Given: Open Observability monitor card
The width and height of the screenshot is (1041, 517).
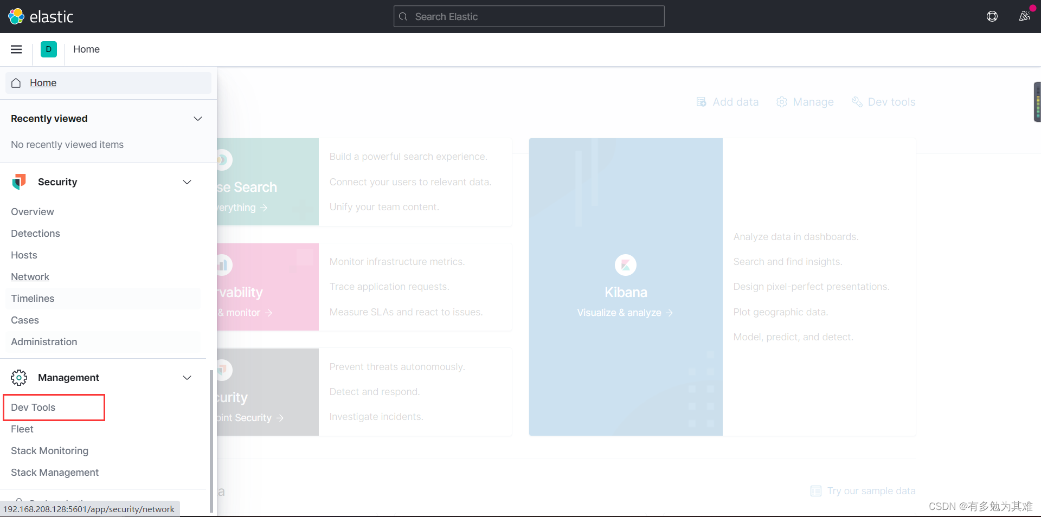Looking at the screenshot, I should pyautogui.click(x=268, y=287).
